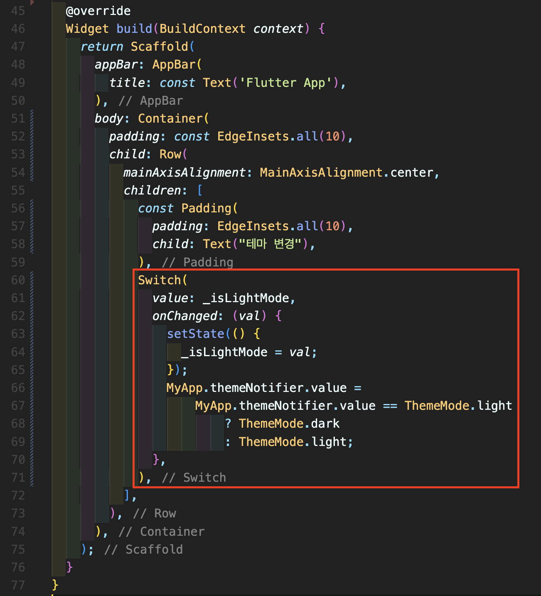Viewport: 541px width, 596px height.
Task: Click line number 66 in the gutter
Action: 18,388
